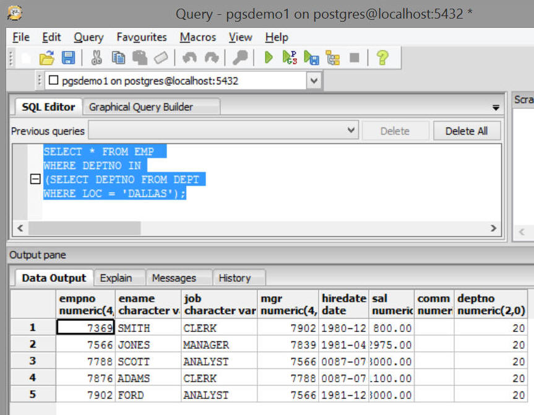
Task: Open the Query menu
Action: click(88, 37)
